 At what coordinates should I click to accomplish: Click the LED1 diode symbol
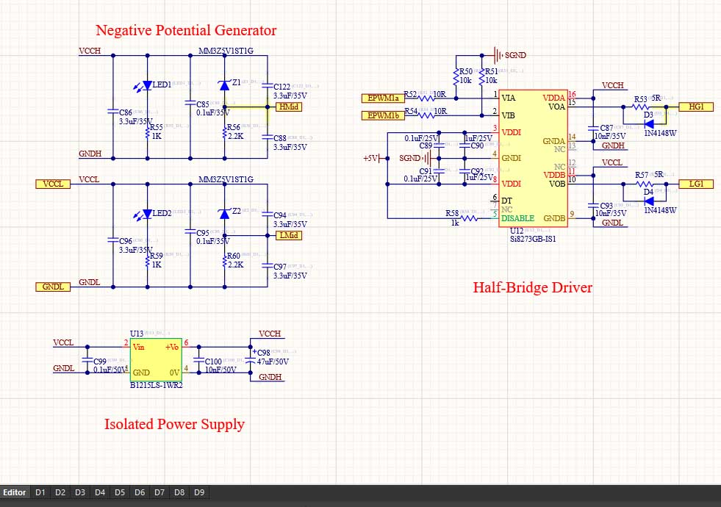click(148, 85)
